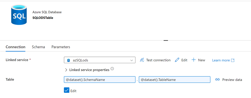Expand Linked service properties section
Viewport: 251px width, 98px height.
pos(87,70)
